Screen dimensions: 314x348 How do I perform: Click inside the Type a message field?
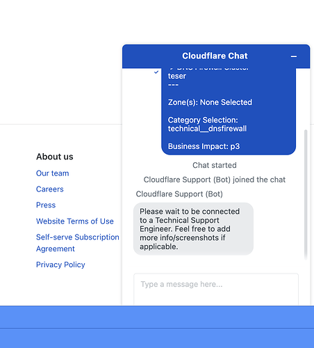pos(216,289)
